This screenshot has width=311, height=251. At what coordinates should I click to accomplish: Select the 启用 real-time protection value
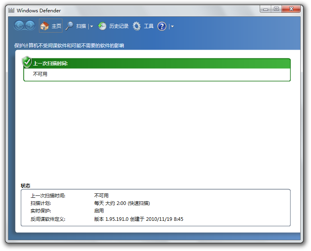(99, 211)
